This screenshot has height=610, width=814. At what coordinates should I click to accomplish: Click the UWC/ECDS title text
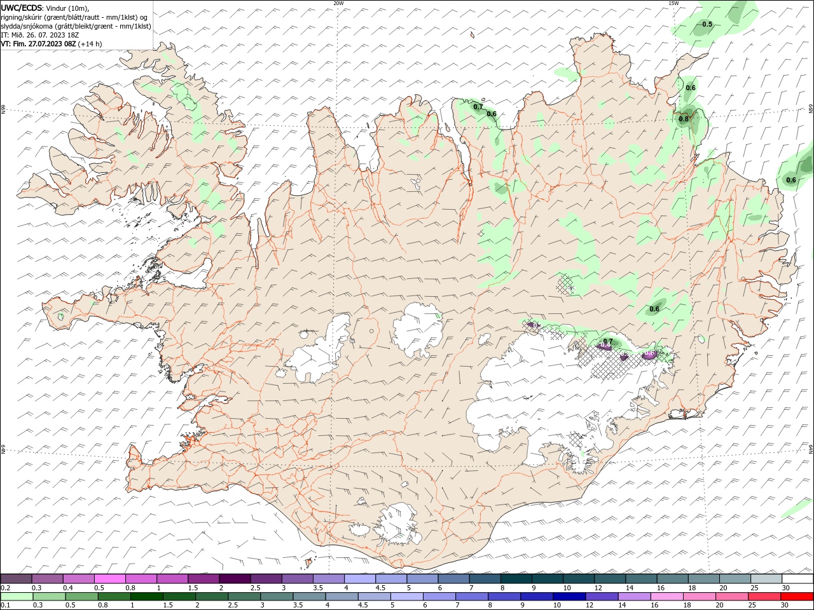pyautogui.click(x=21, y=8)
